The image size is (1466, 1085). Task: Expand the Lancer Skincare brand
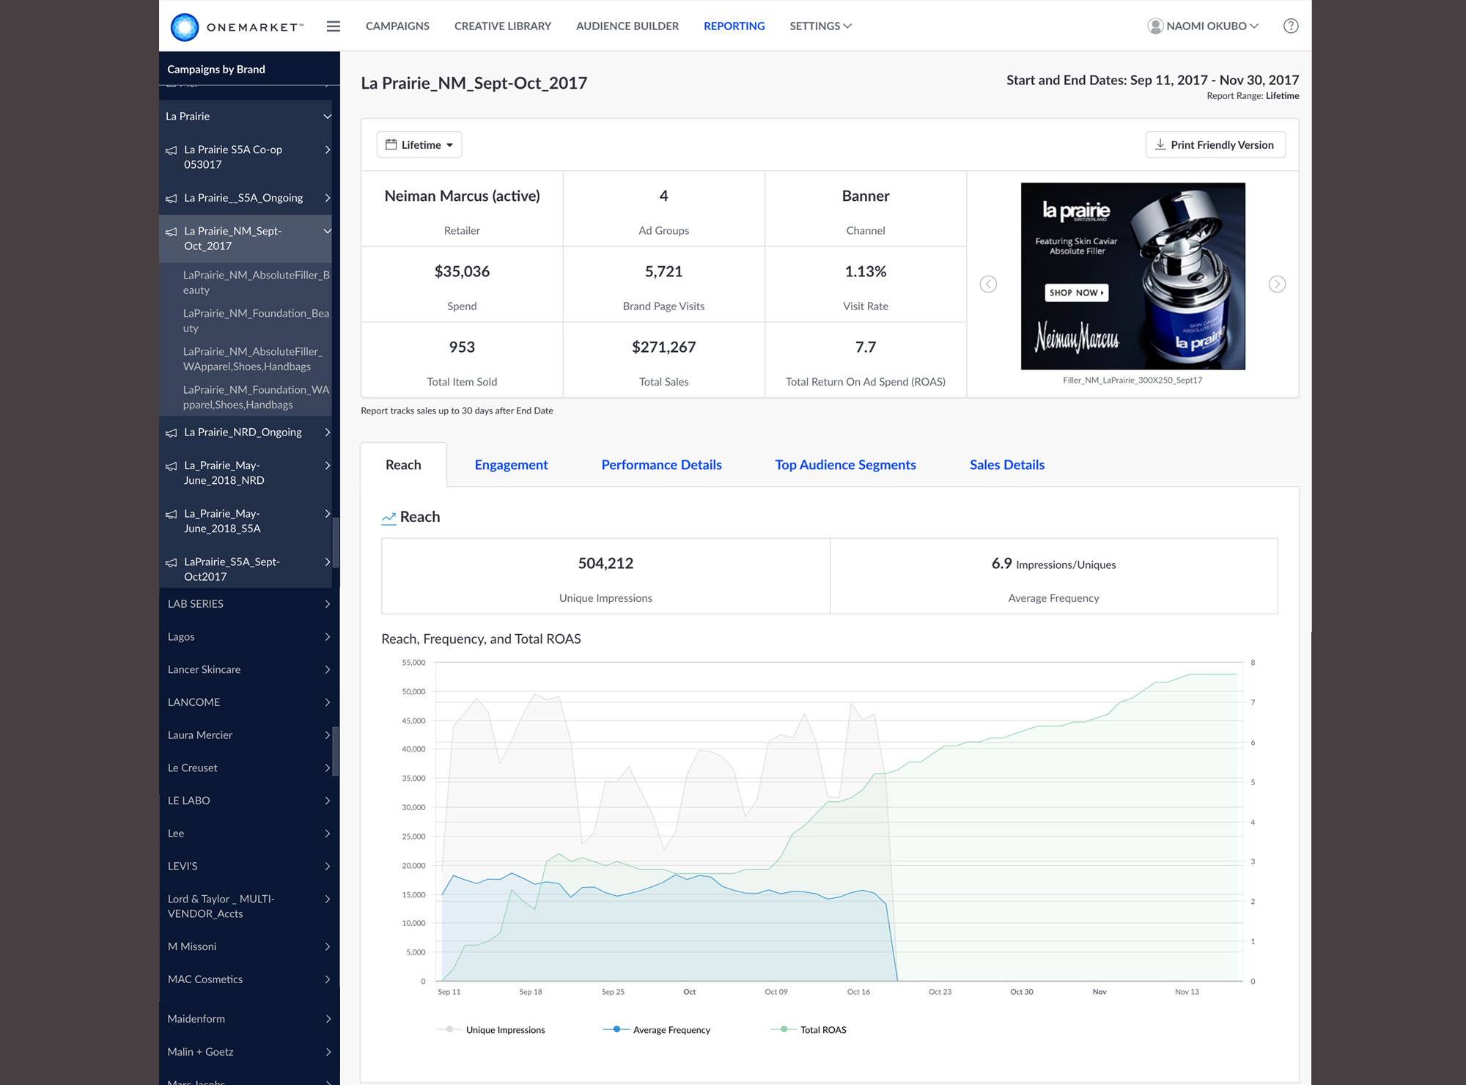(328, 669)
